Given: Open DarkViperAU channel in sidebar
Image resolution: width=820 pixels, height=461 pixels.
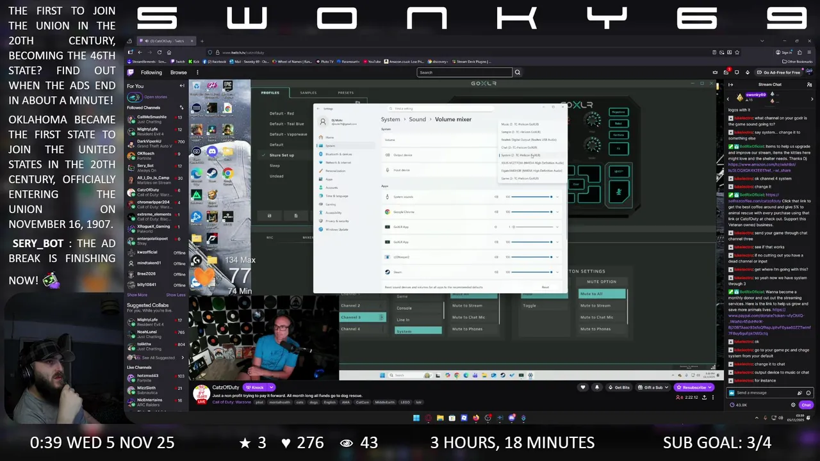Looking at the screenshot, I should 156,143.
